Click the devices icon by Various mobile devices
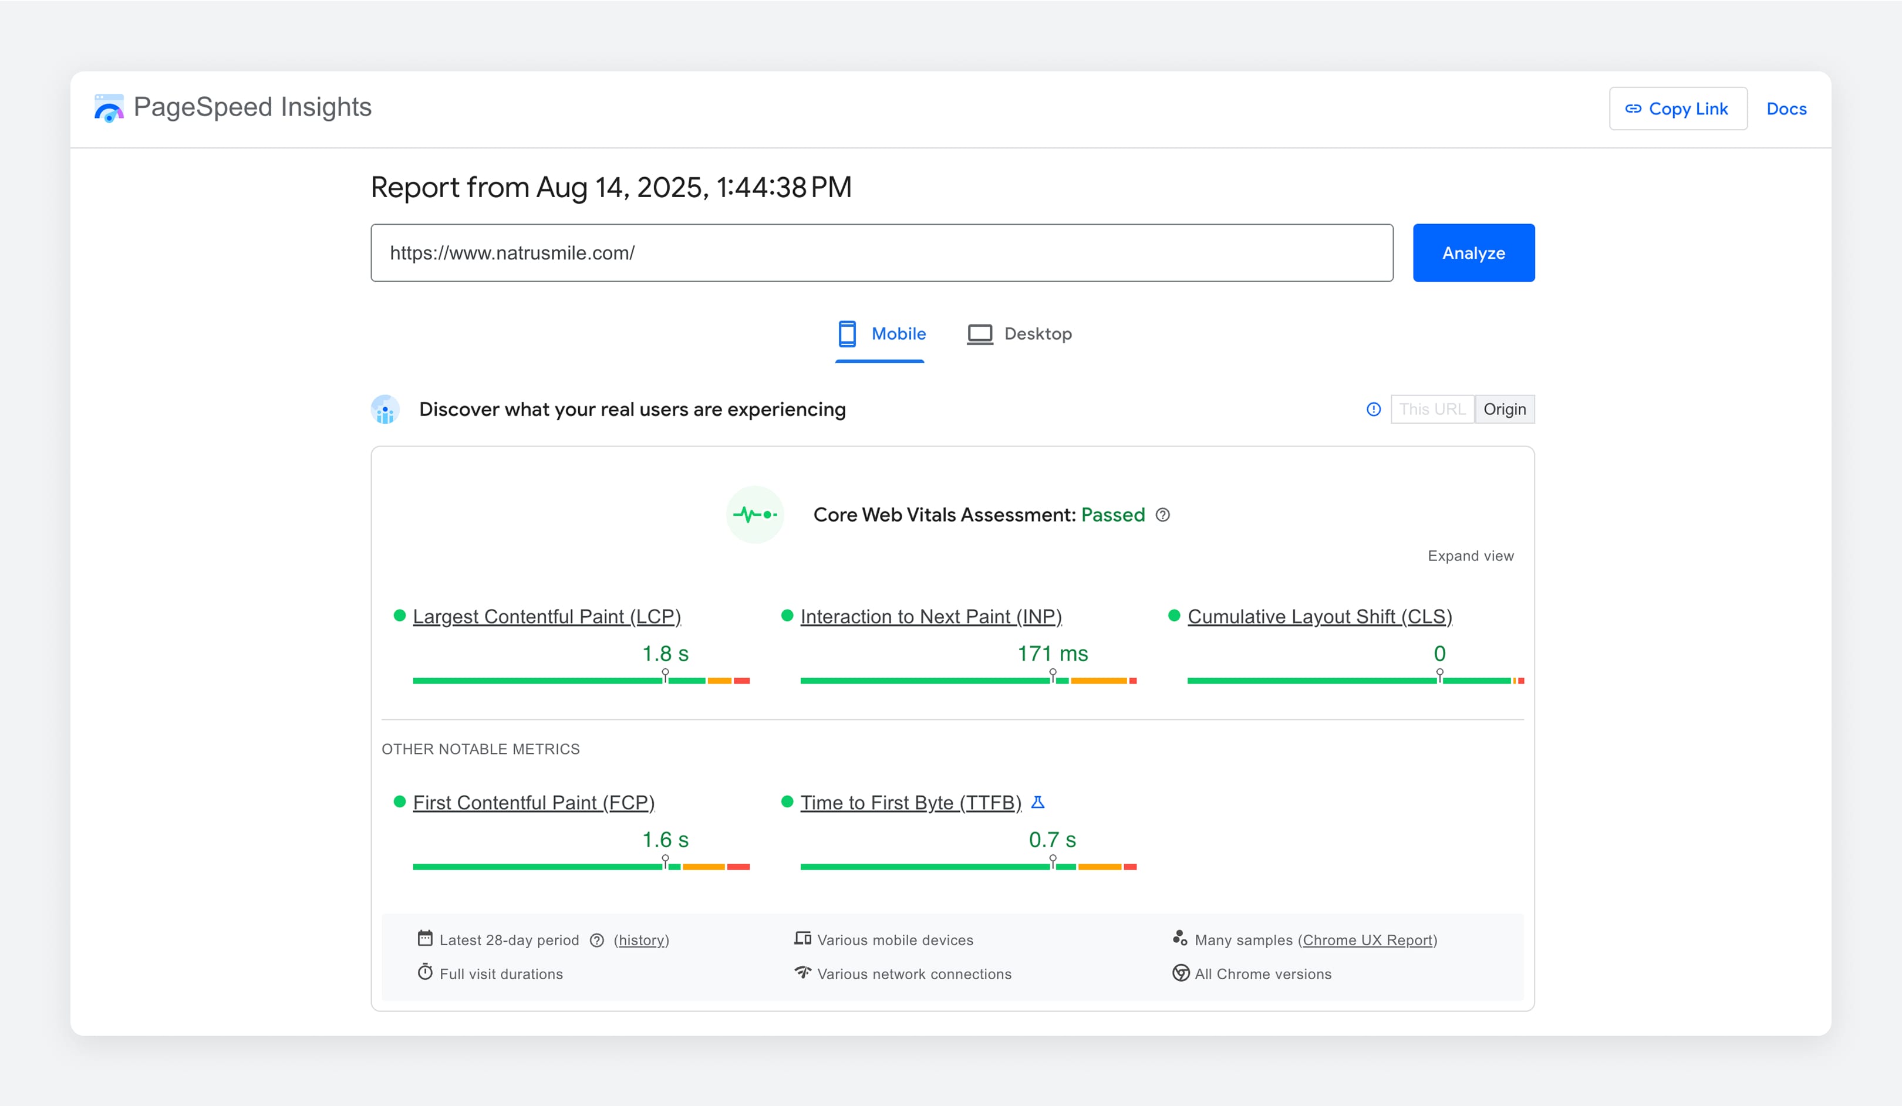This screenshot has height=1106, width=1902. (802, 938)
